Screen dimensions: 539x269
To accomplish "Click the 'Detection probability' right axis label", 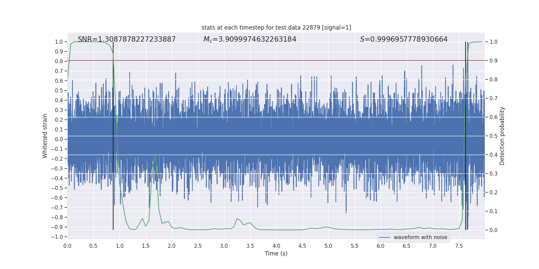I will [502, 136].
